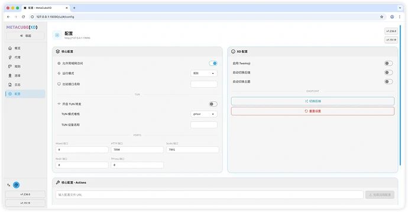Click the red 重置设置 button
Image resolution: width=408 pixels, height=212 pixels.
pyautogui.click(x=313, y=111)
